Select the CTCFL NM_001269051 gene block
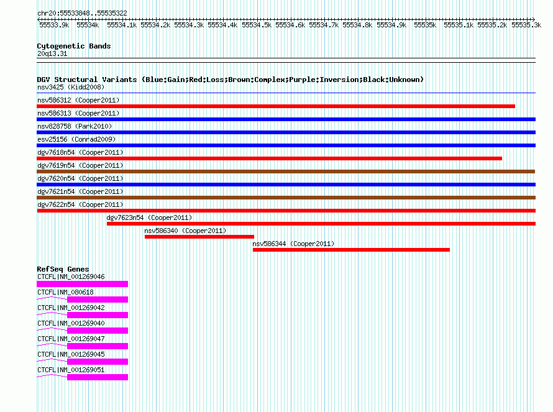The width and height of the screenshot is (553, 412). pos(98,377)
